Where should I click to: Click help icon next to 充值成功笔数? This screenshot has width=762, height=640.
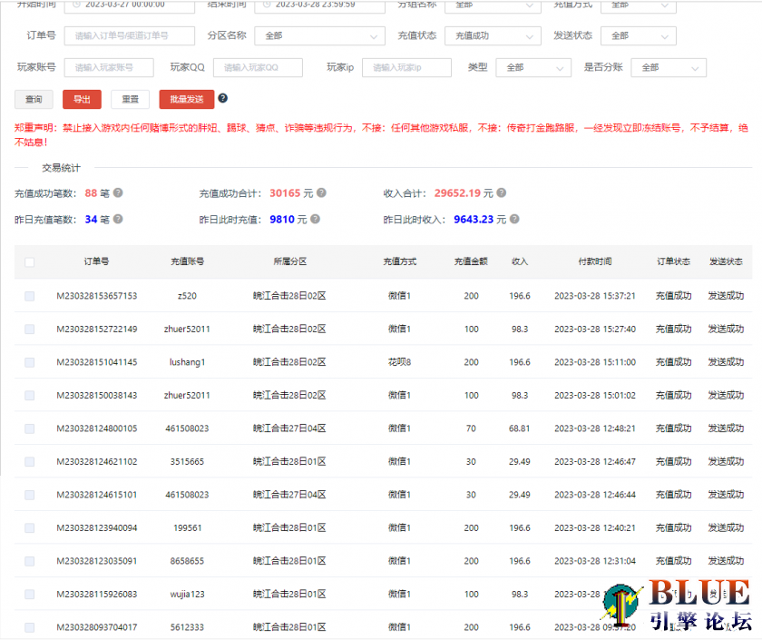pos(118,193)
